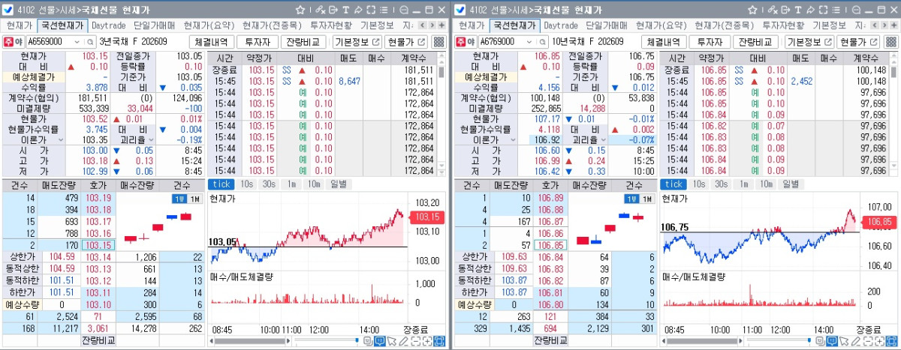Open 현재가(요약) tab in left window
This screenshot has height=350, width=901.
tap(210, 25)
